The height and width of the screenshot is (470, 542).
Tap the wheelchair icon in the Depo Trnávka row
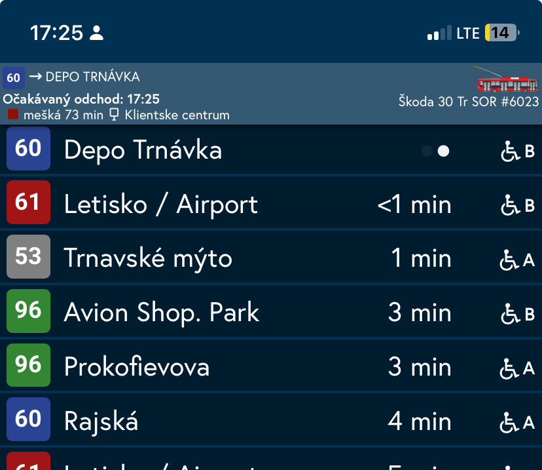[x=510, y=151]
